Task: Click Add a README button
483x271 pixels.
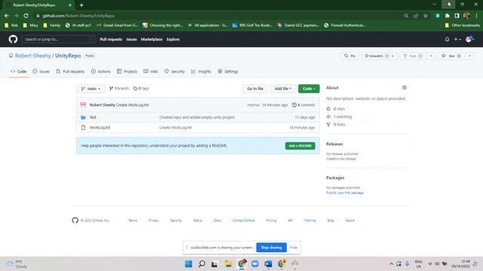Action: (300, 145)
